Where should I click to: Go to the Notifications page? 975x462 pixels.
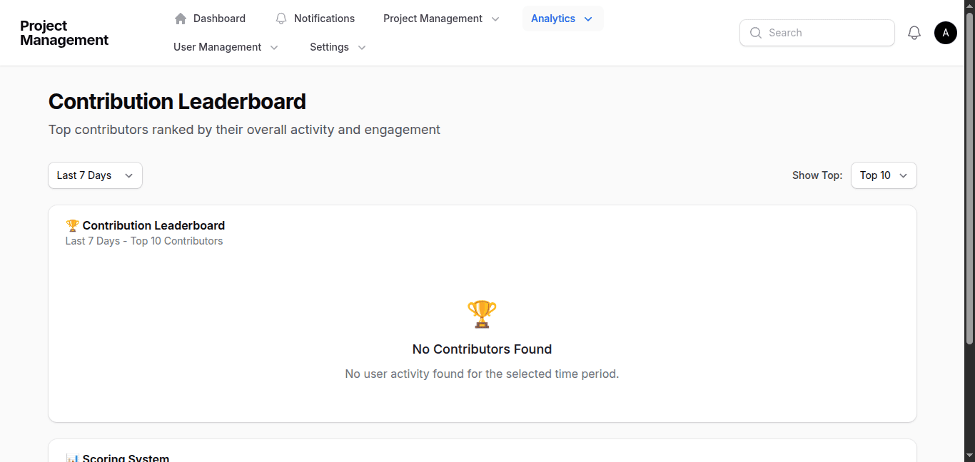pyautogui.click(x=325, y=18)
